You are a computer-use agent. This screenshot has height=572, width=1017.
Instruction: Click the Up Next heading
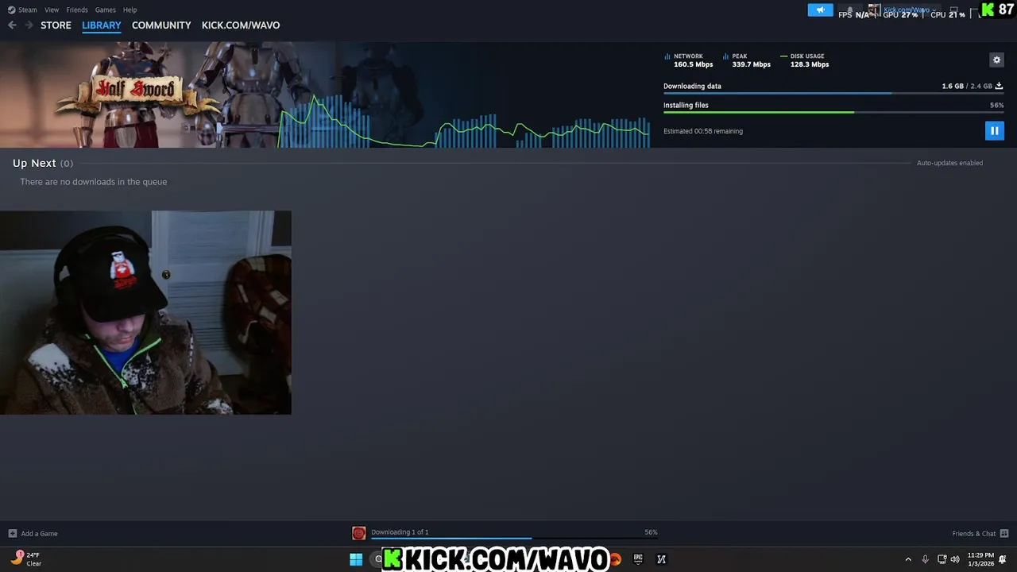(x=34, y=163)
